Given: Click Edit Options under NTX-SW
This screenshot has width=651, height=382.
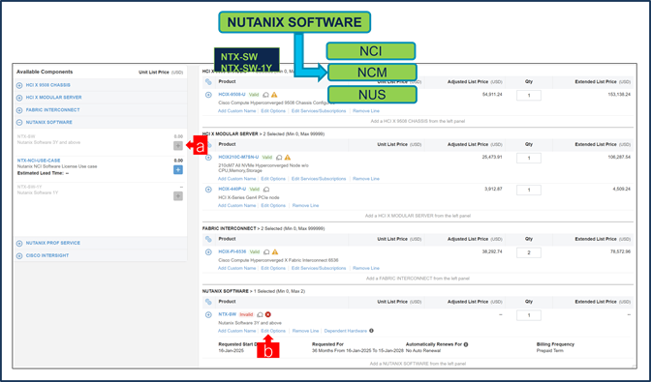Looking at the screenshot, I should 273,331.
